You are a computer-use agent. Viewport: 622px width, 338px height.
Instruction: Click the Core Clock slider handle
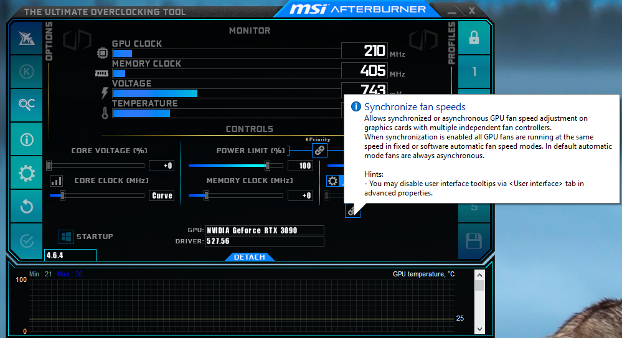[x=62, y=195]
